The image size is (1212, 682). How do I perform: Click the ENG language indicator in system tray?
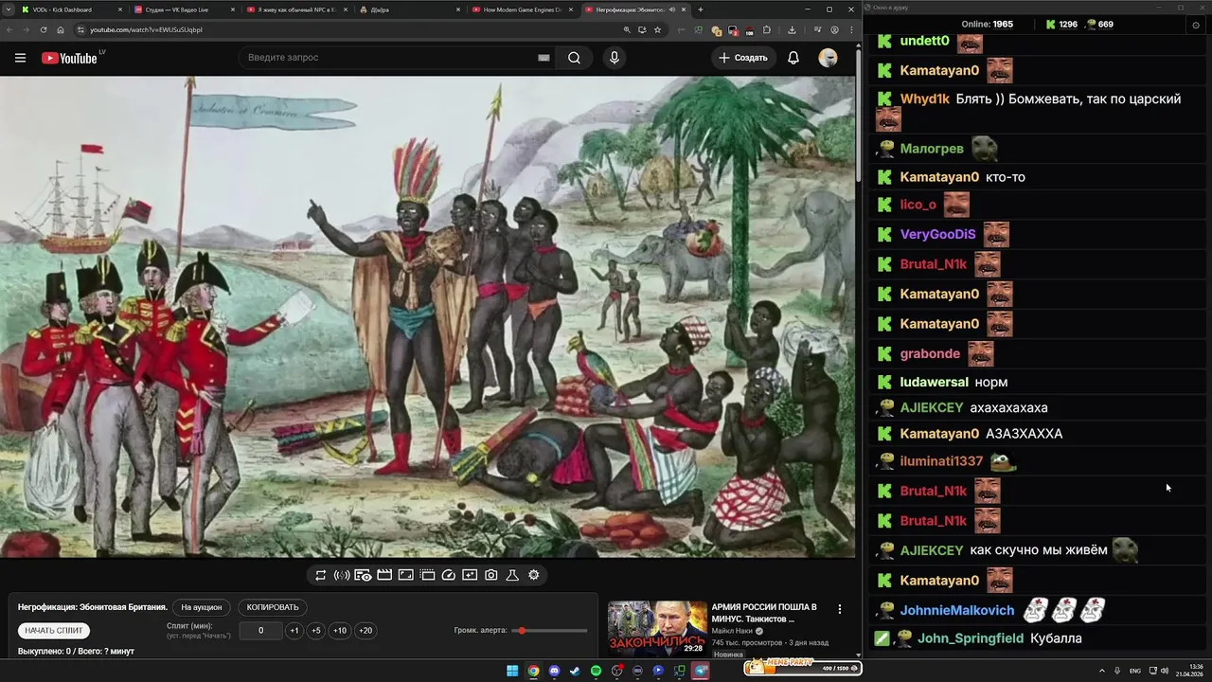[x=1135, y=671]
